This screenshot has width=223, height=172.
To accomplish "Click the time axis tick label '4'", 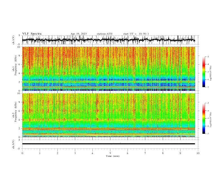I will coord(92,153).
